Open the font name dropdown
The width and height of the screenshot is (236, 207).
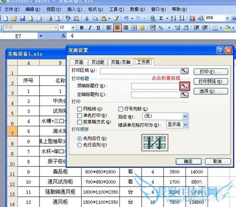[x=56, y=28]
